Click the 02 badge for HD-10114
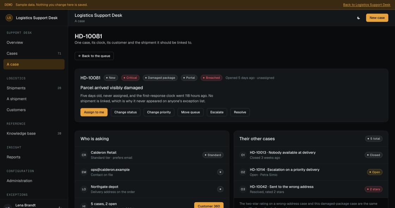395x208 pixels. [243, 172]
